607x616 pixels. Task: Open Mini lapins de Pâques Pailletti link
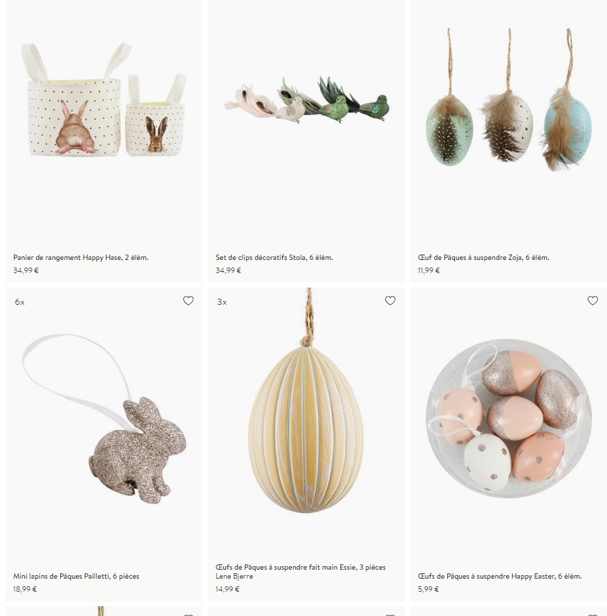(76, 577)
